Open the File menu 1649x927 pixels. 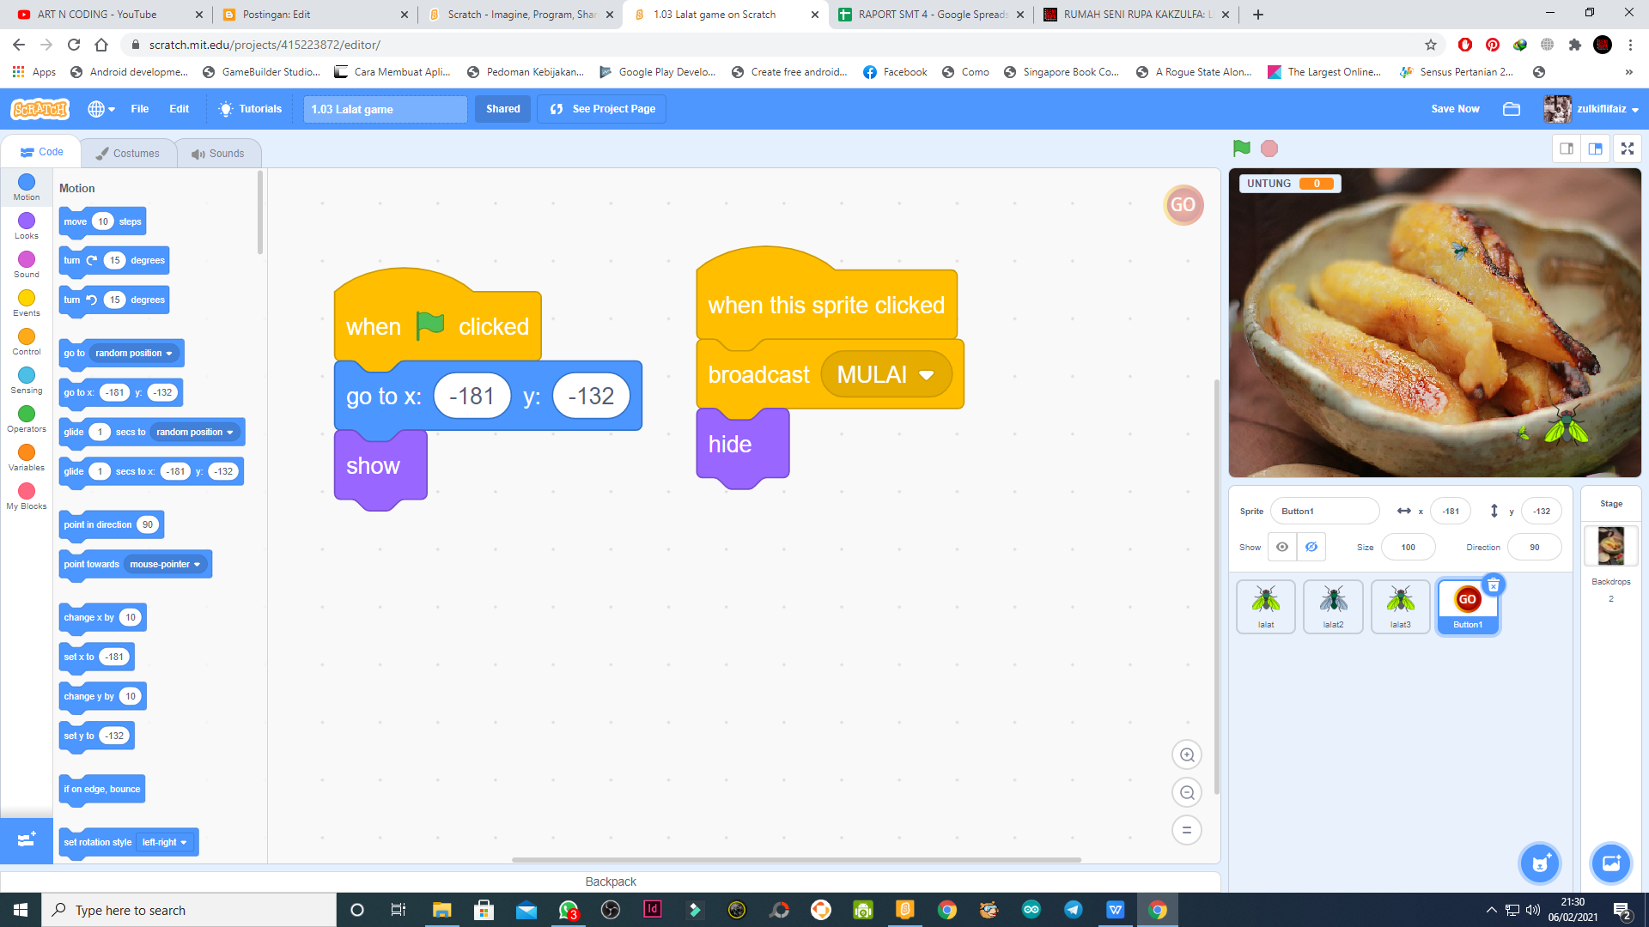(140, 109)
